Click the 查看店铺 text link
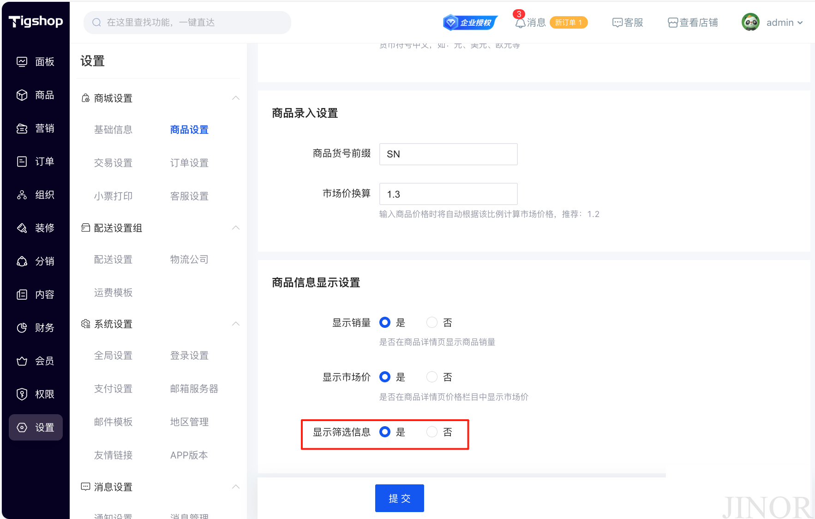Screen dimensions: 815x519 point(699,23)
